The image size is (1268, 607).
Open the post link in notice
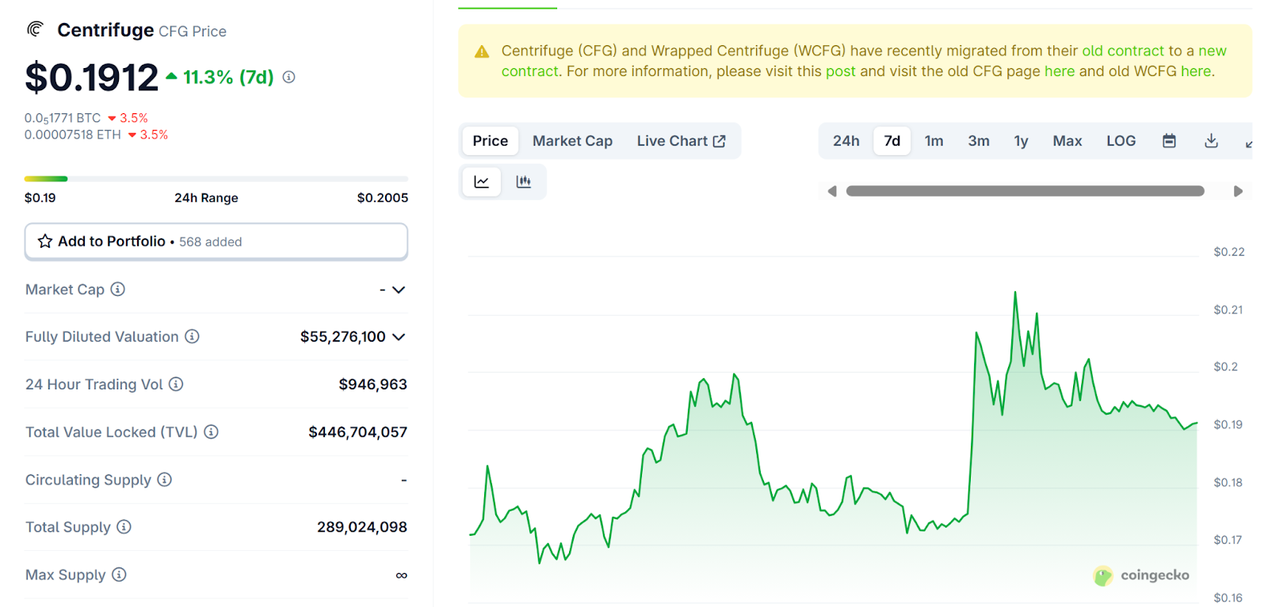[x=841, y=71]
